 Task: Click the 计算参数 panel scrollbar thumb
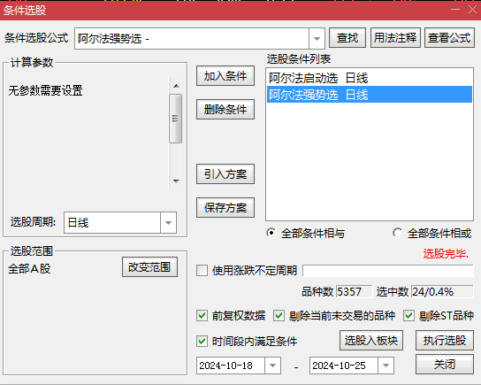coord(176,119)
